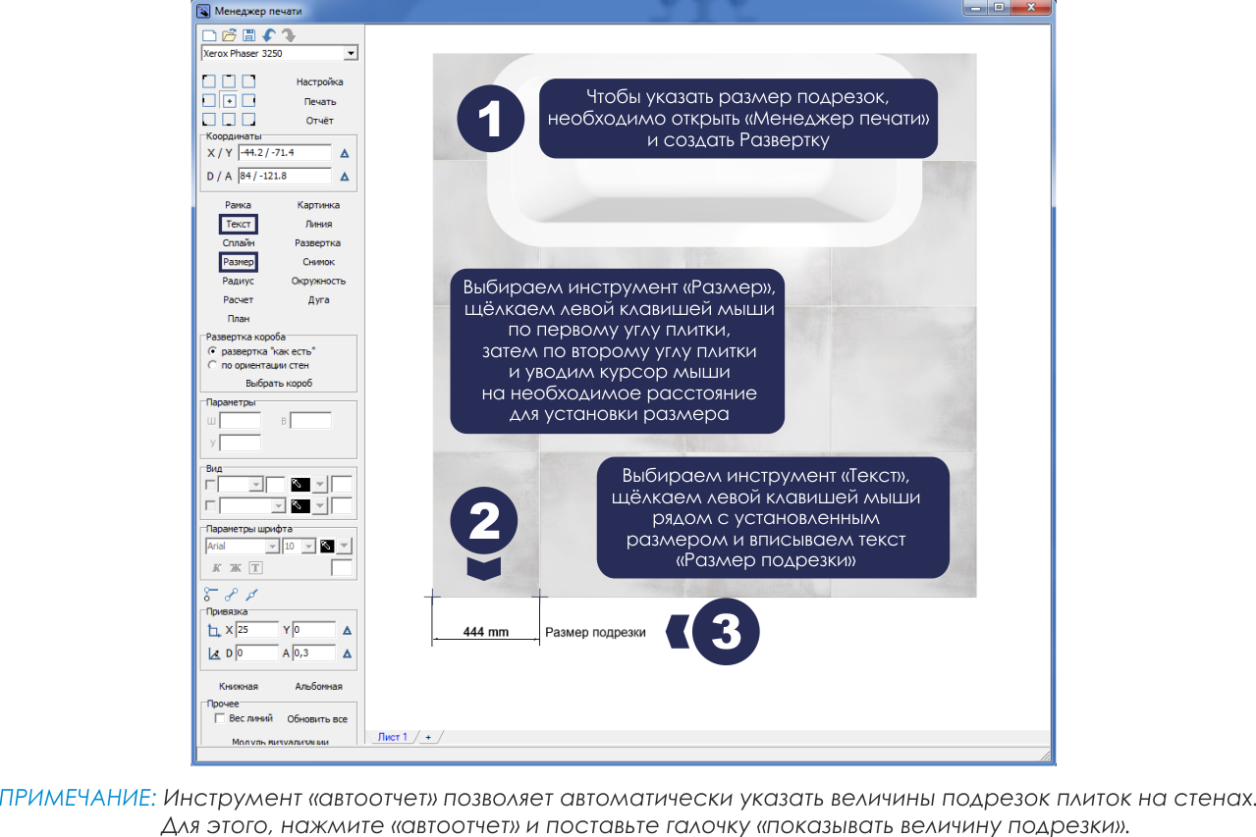1256x837 pixels.
Task: Select the center alignment anchor icon
Action: coord(229,101)
